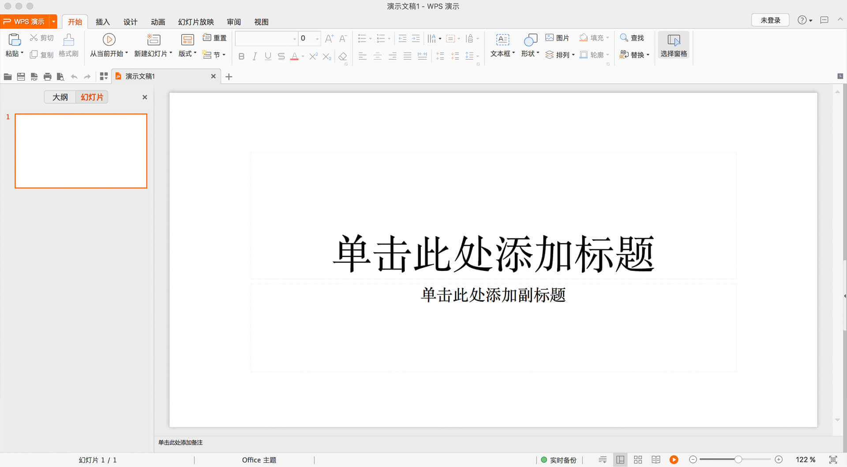
Task: Center align text
Action: pyautogui.click(x=377, y=56)
